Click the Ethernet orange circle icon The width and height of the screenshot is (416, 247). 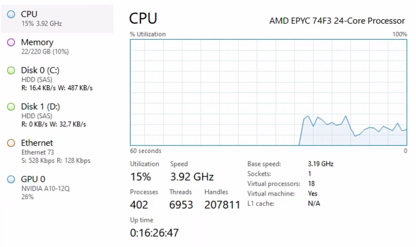pyautogui.click(x=11, y=143)
